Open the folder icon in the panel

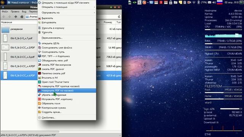tap(175, 3)
